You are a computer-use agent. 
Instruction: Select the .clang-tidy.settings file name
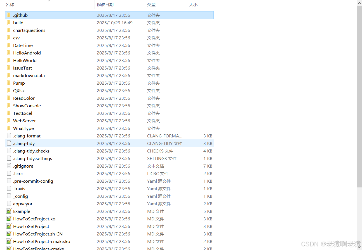click(x=32, y=158)
